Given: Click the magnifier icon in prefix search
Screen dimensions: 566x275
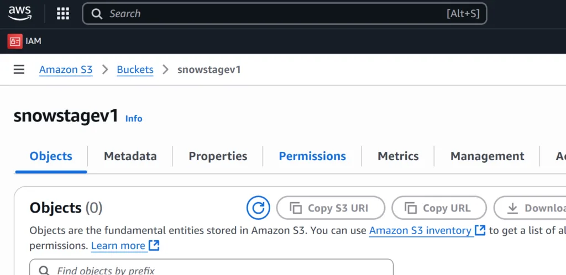Looking at the screenshot, I should coord(44,271).
